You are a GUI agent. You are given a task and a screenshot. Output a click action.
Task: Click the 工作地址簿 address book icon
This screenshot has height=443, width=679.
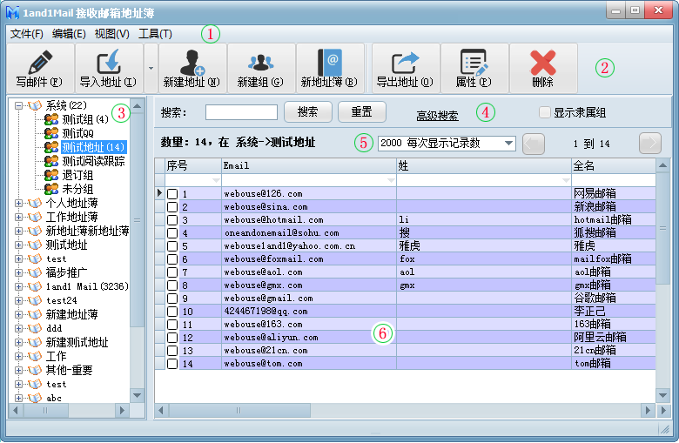coord(35,217)
